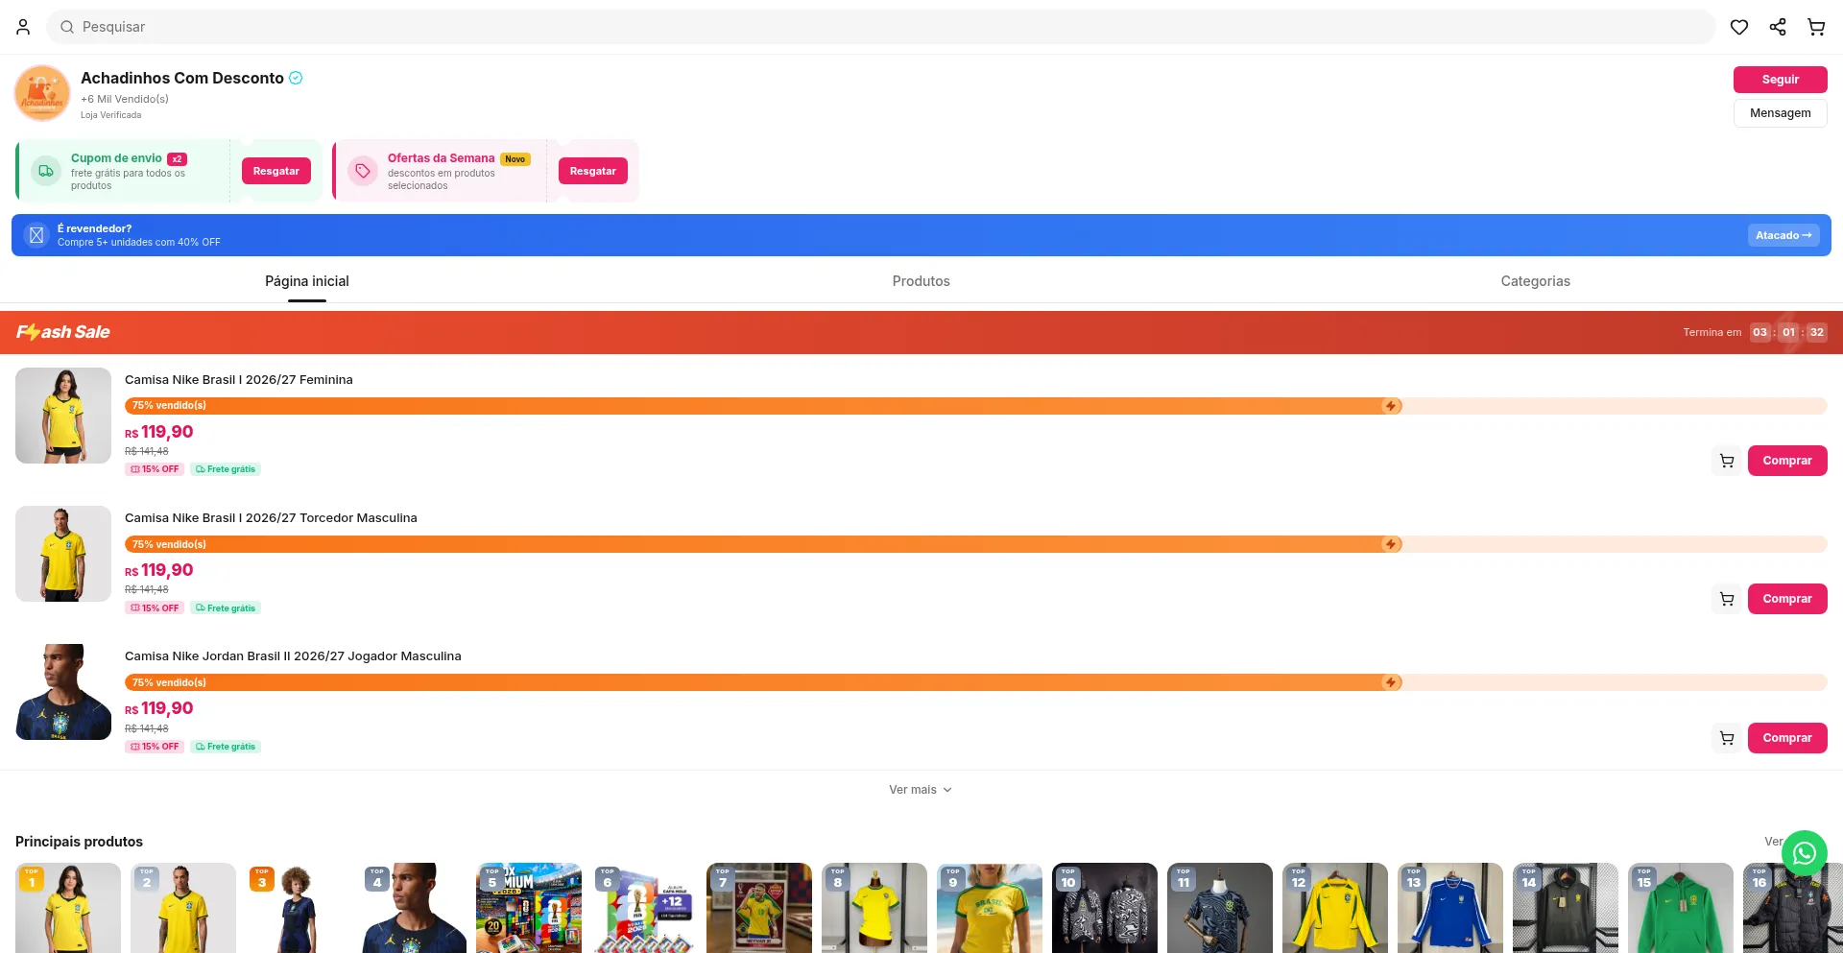Expand the Ver mais flash sale list
Screen dimensions: 1843x953
pos(921,790)
